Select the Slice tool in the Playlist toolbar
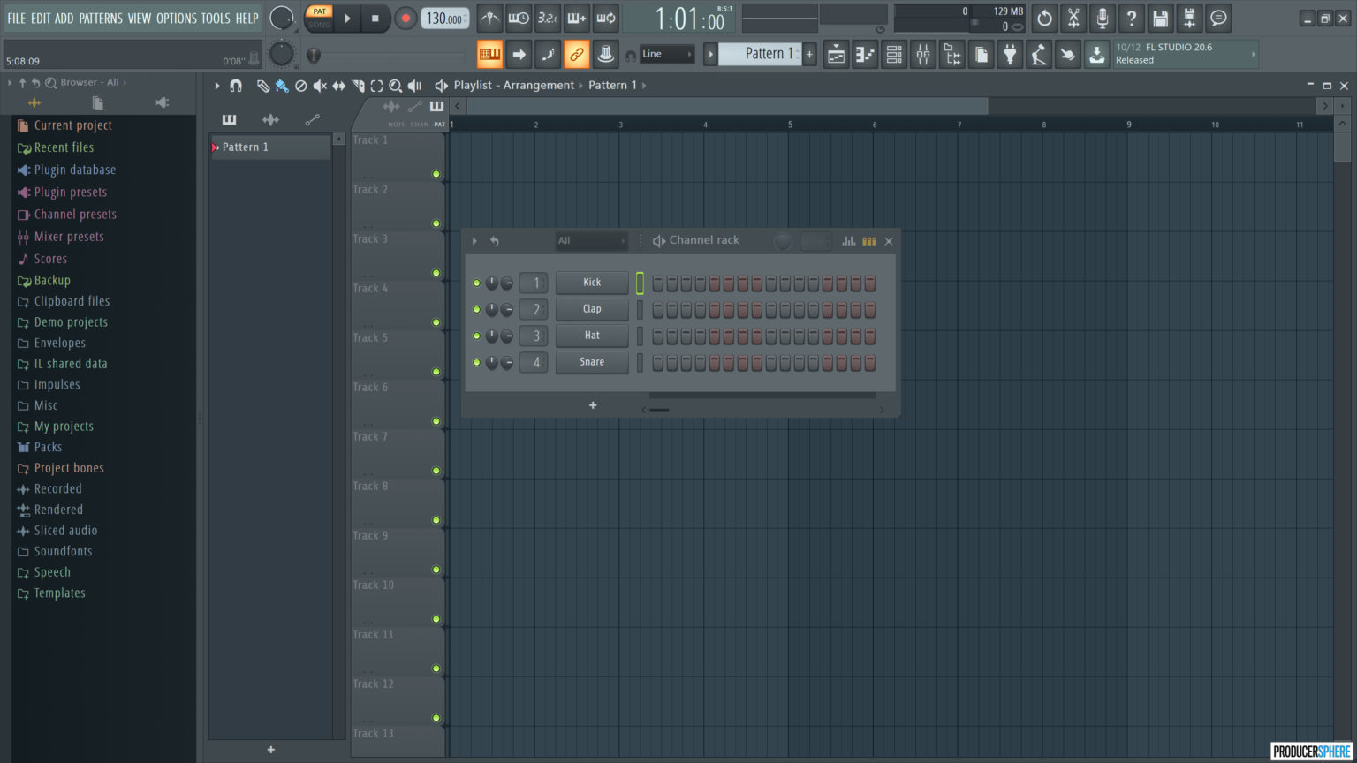 click(358, 86)
